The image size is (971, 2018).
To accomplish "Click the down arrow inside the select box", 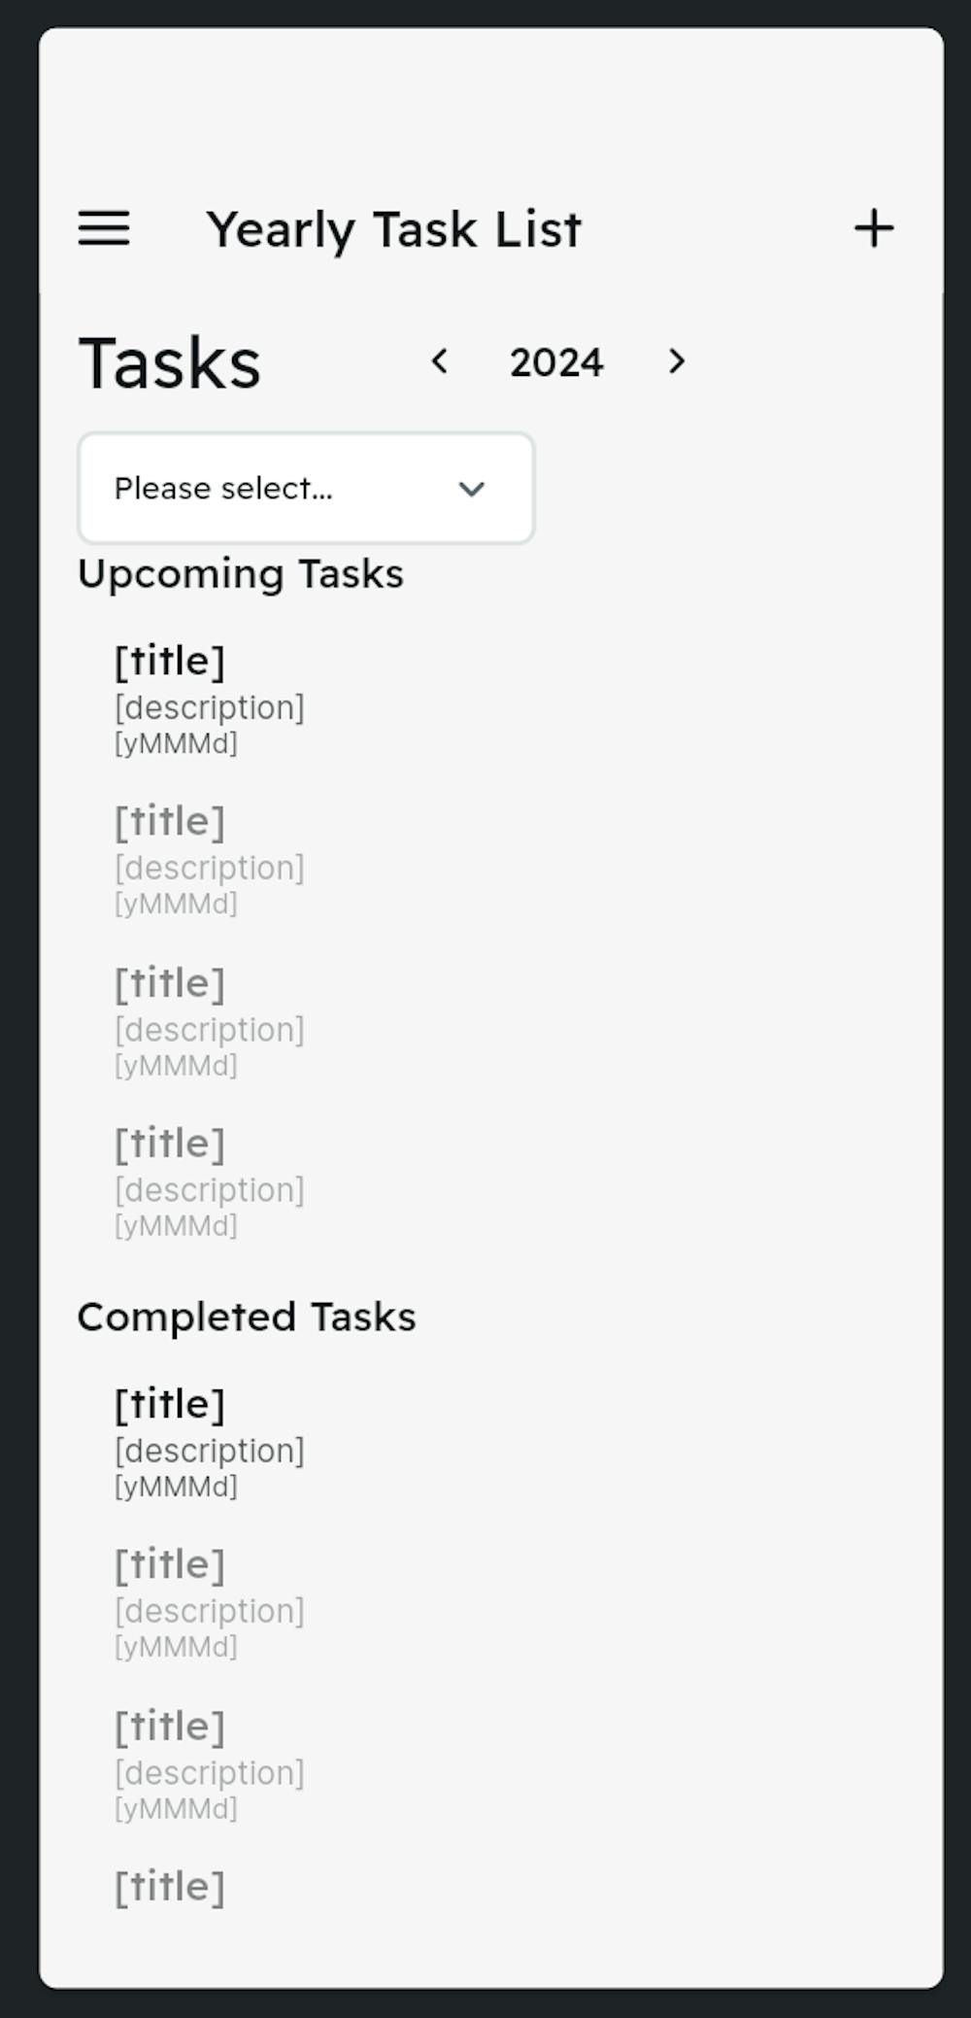I will 472,489.
